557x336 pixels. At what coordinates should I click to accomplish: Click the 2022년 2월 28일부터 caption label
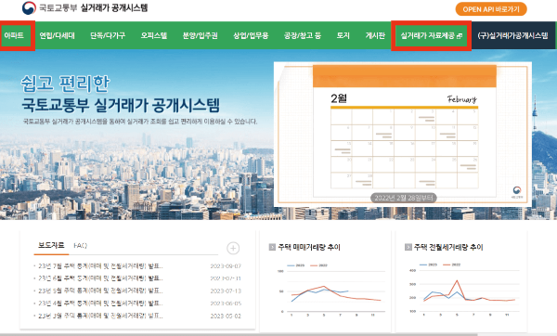[404, 198]
